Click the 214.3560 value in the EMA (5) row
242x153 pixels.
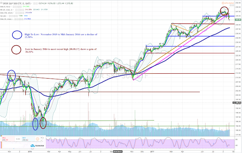[x=26, y=6]
